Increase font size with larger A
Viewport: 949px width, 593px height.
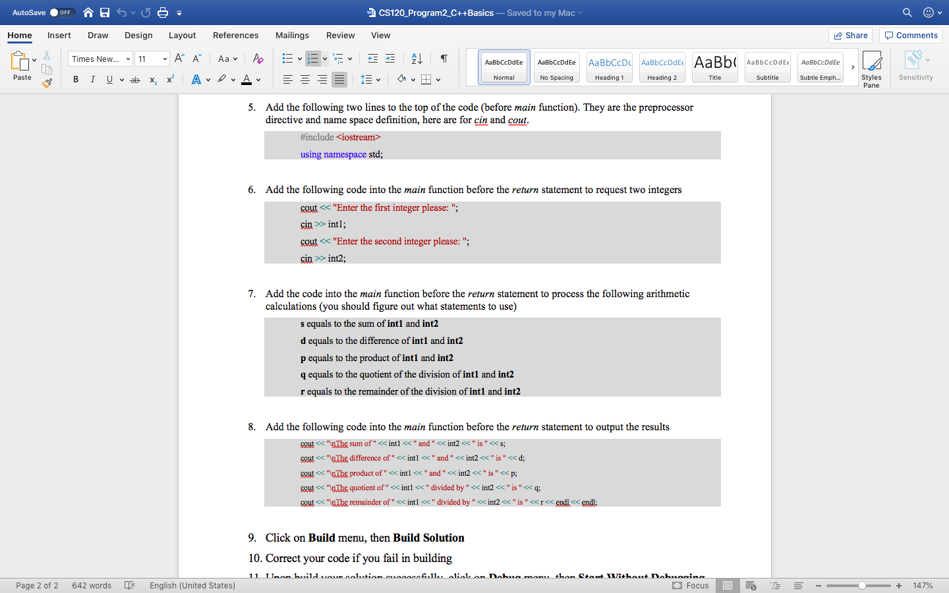[x=179, y=59]
